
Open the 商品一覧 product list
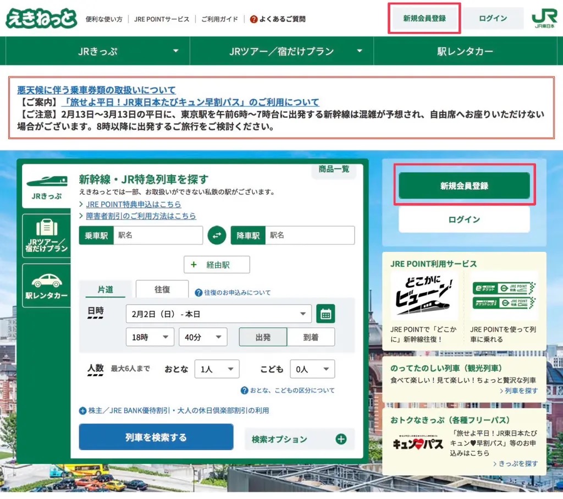(334, 169)
